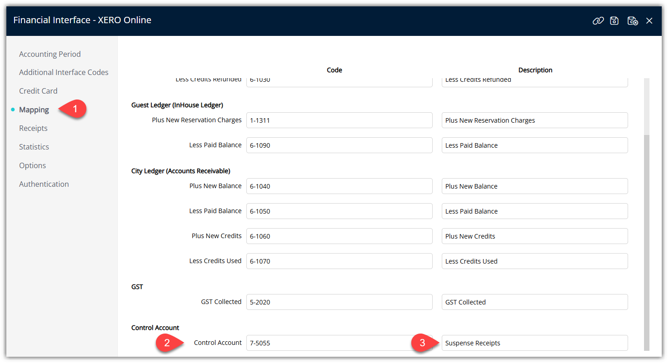This screenshot has width=669, height=364.
Task: Click the Plus New Credits code field 6-1060
Action: point(339,236)
